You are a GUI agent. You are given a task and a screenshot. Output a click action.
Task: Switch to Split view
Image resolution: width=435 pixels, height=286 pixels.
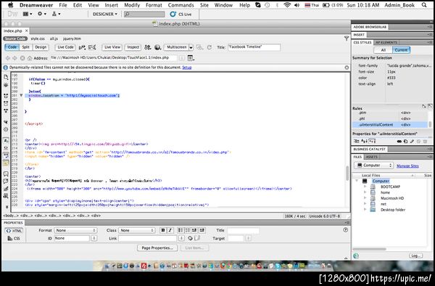(x=25, y=47)
